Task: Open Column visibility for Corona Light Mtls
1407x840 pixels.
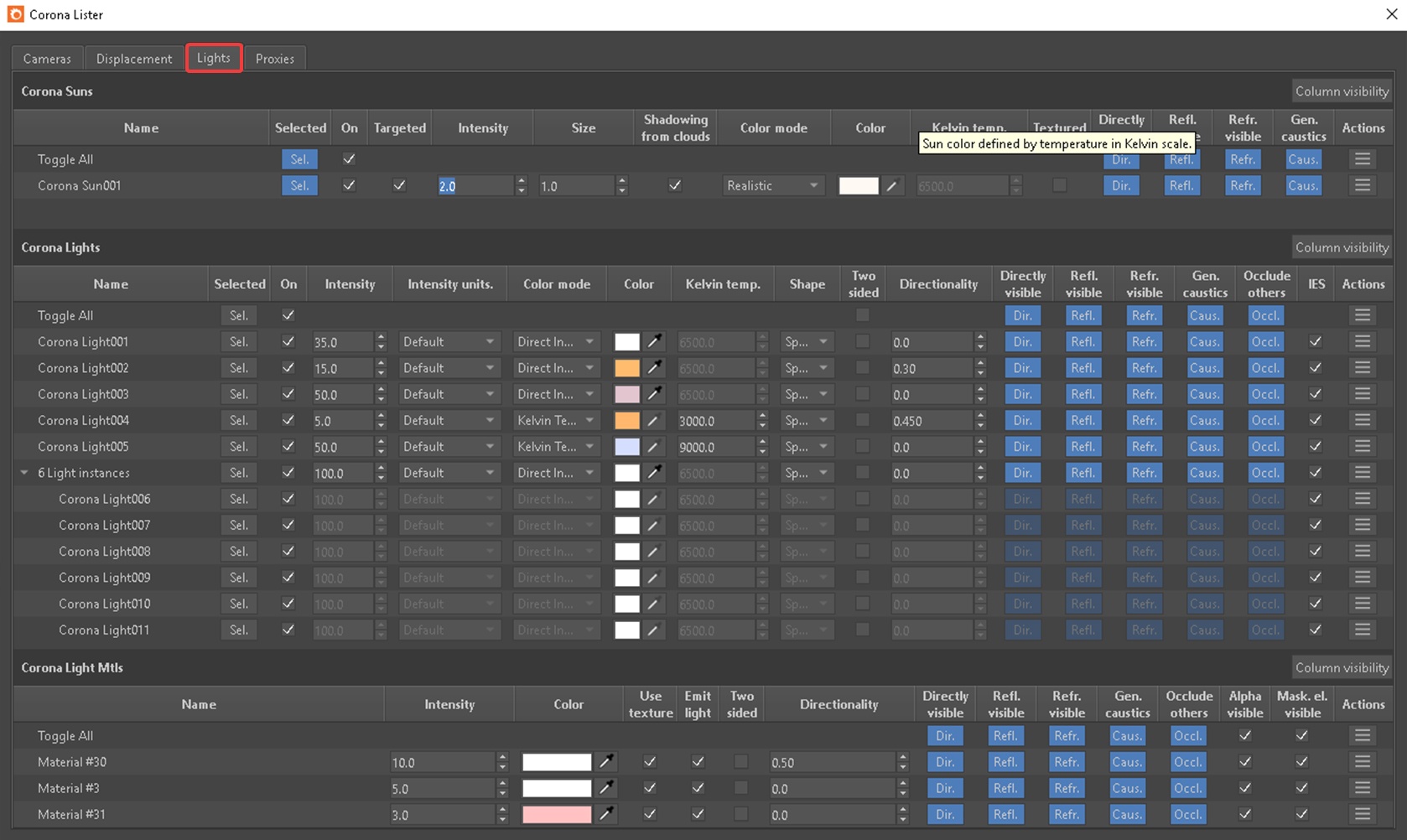Action: 1342,667
